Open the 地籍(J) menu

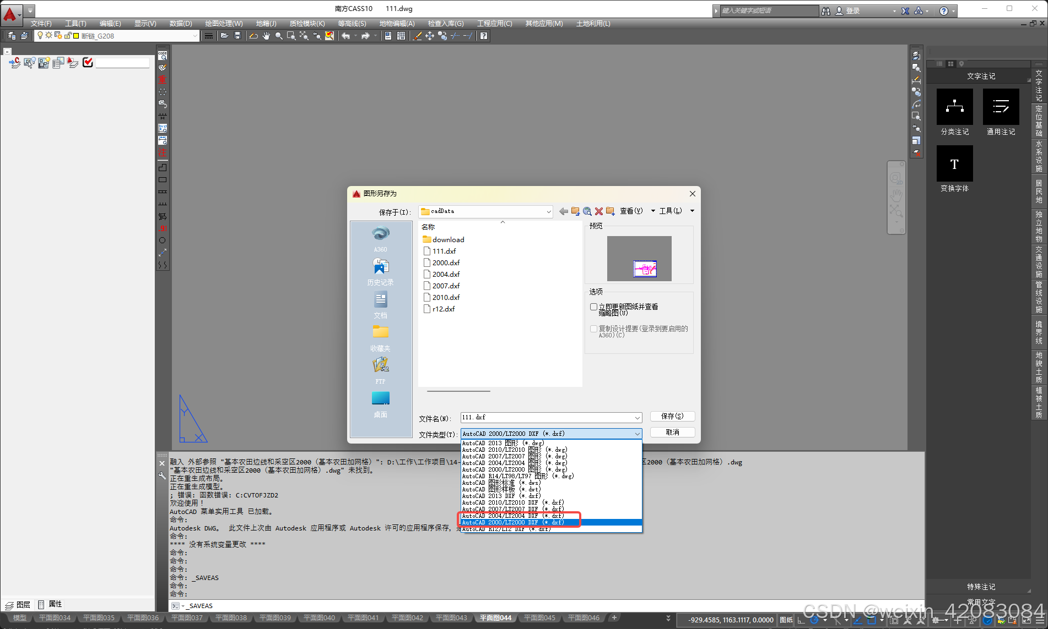pyautogui.click(x=266, y=24)
